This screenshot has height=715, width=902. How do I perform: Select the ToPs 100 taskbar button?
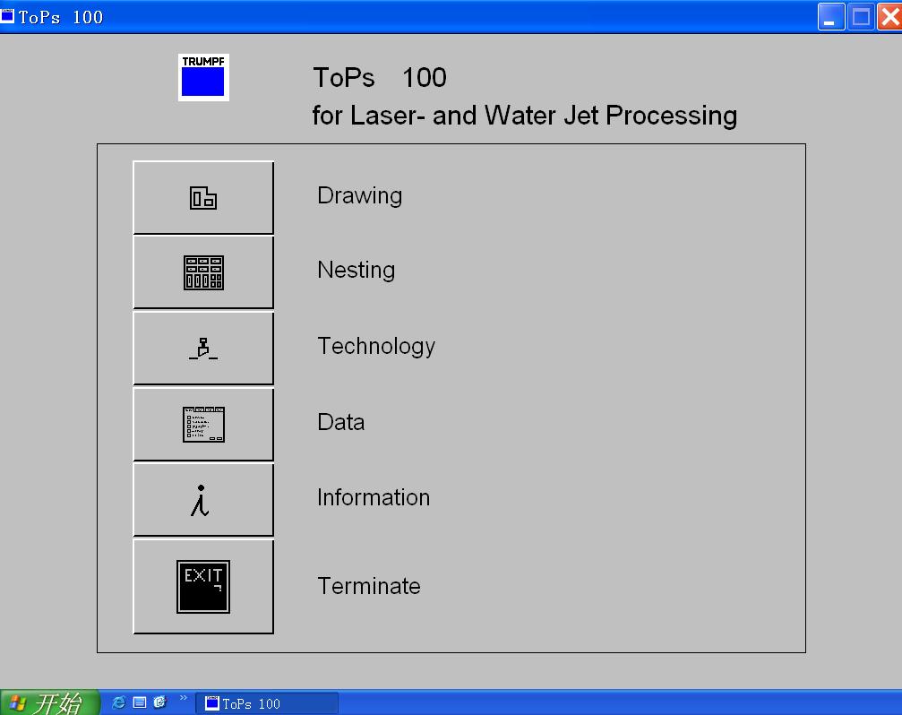(267, 703)
